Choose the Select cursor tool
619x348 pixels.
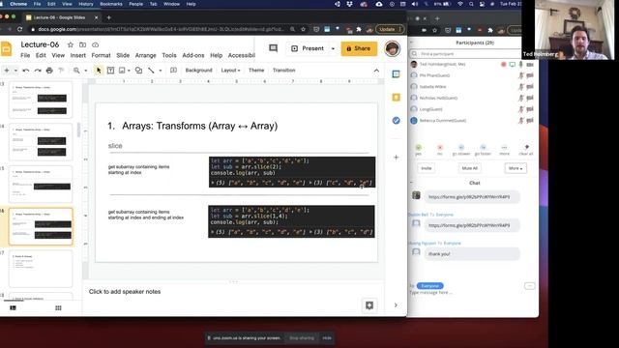pyautogui.click(x=99, y=71)
